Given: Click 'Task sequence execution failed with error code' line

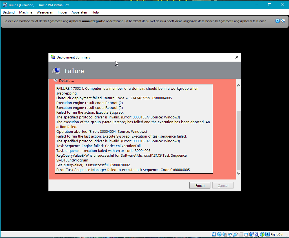Looking at the screenshot, I should tap(103, 151).
